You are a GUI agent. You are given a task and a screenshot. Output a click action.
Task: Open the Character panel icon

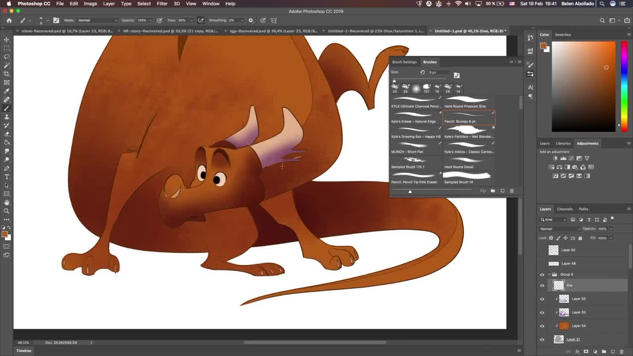(x=530, y=87)
